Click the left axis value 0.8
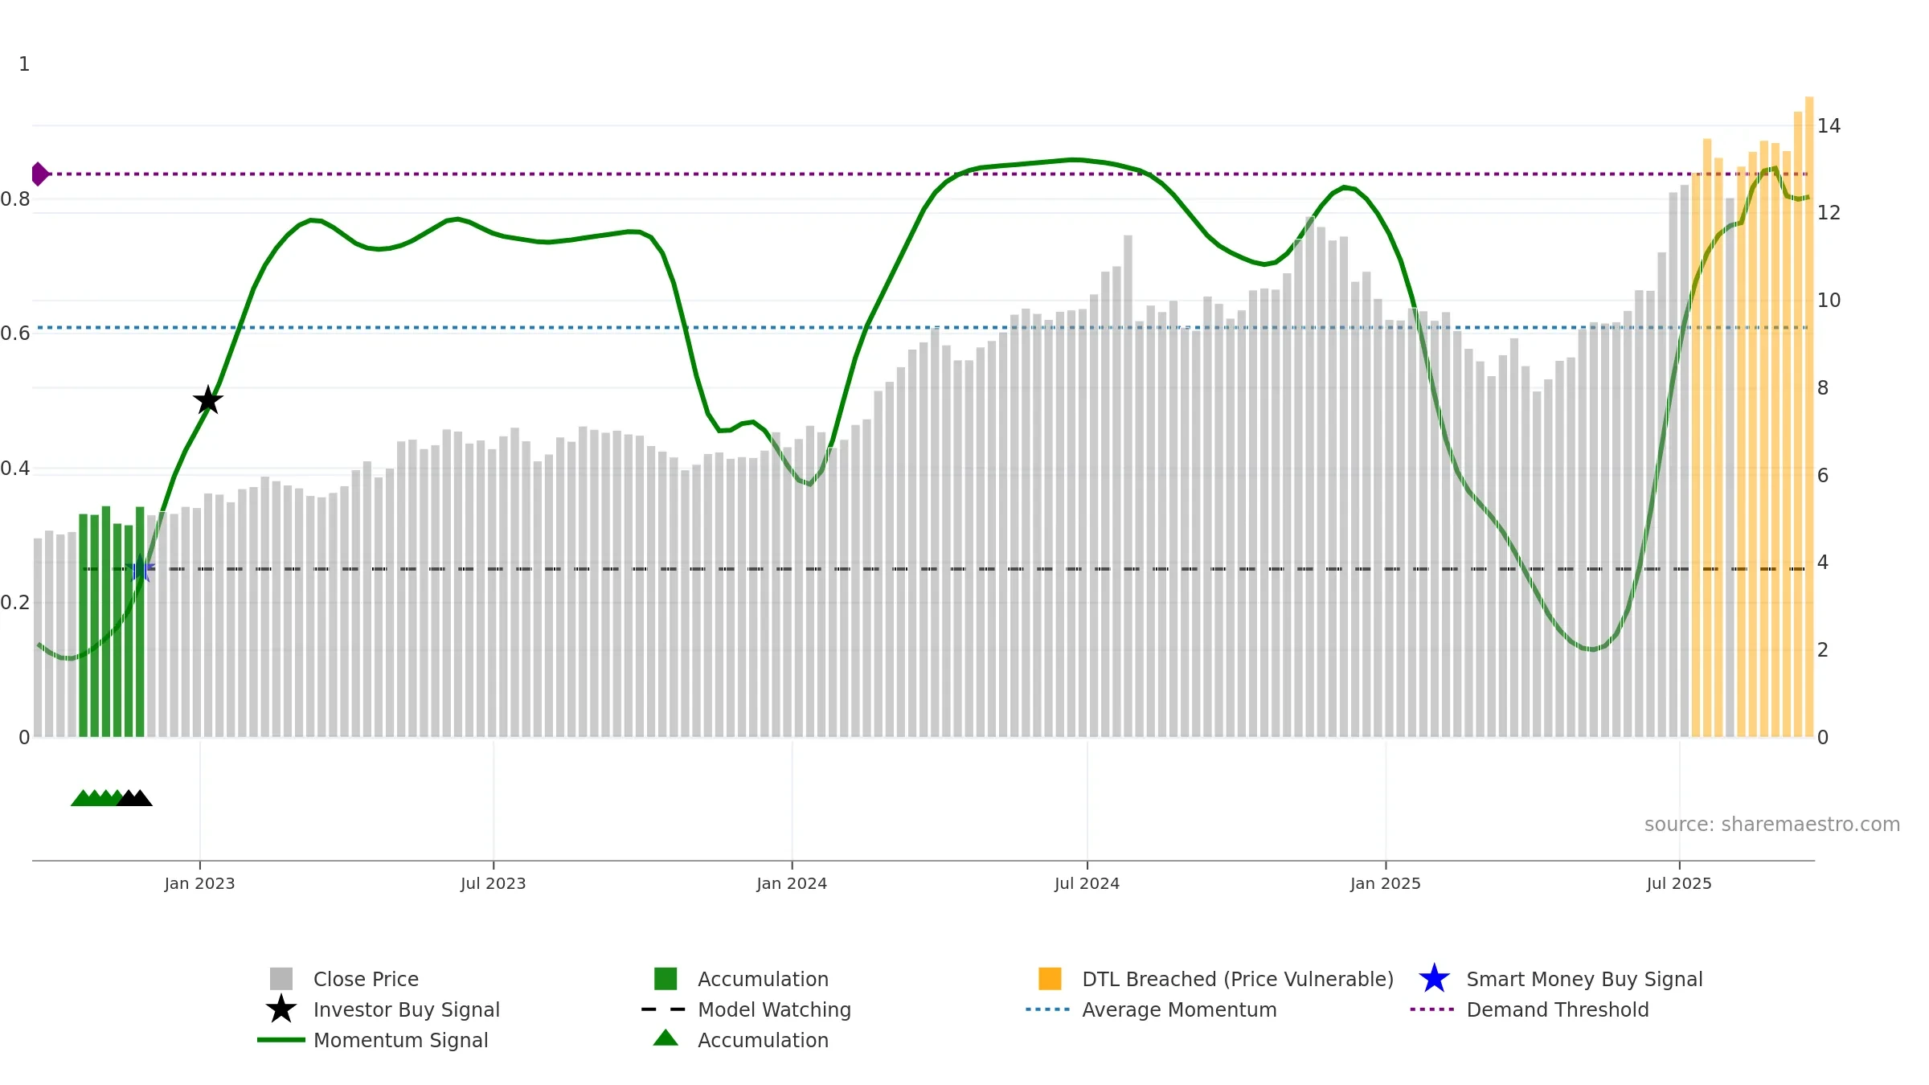Image resolution: width=1929 pixels, height=1085 pixels. [15, 199]
